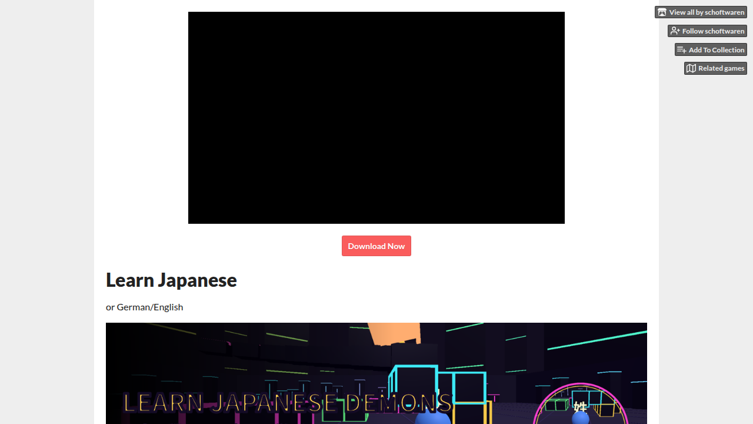The width and height of the screenshot is (753, 424).
Task: Open View all by schoftwaren
Action: [701, 12]
